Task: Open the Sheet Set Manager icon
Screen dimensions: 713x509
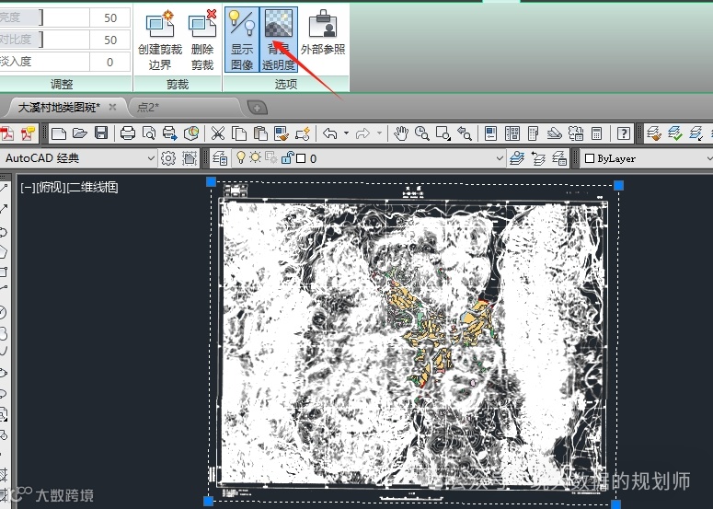Action: tap(555, 133)
